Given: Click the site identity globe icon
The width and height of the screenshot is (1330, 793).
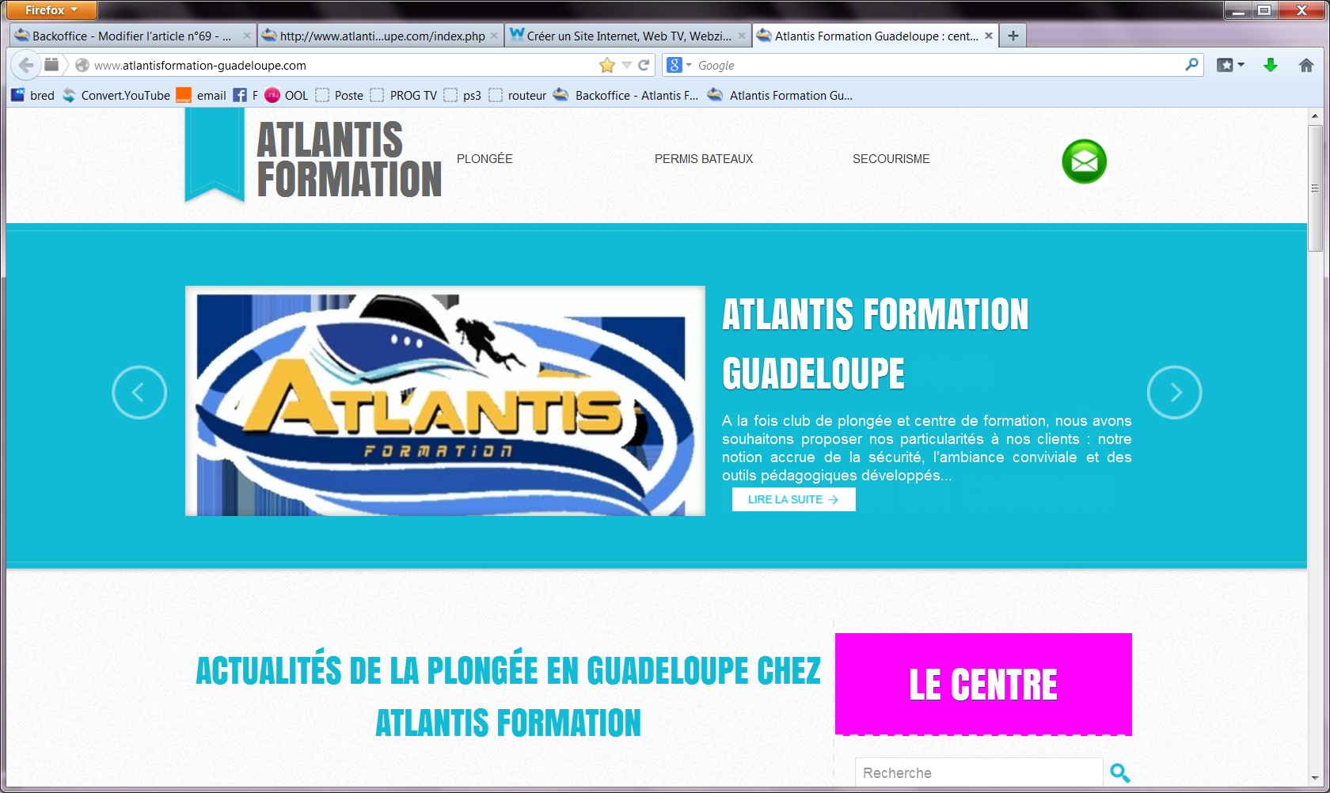Looking at the screenshot, I should [x=82, y=65].
